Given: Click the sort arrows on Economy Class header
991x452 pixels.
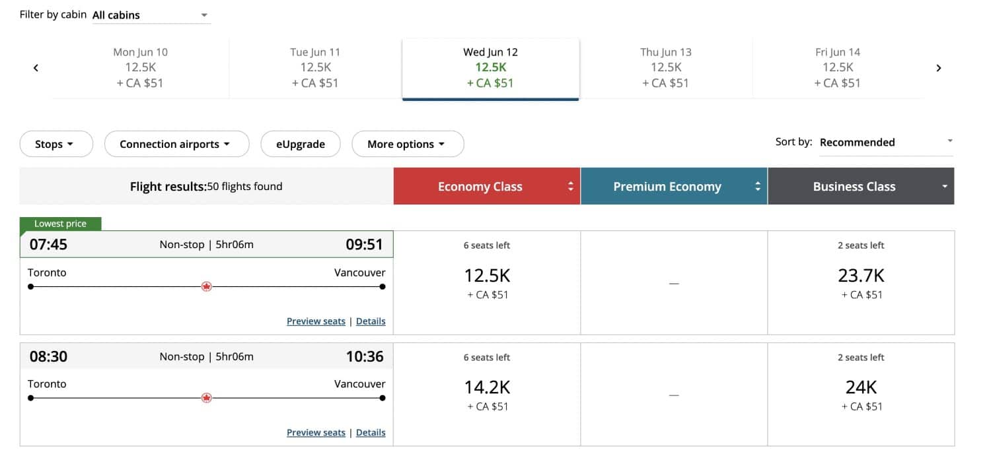Looking at the screenshot, I should coord(570,186).
